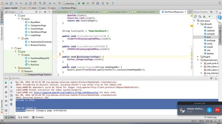Screen dimensions: 222x124
Task: Close the SubCategory.feature tab
Action: tap(157, 12)
